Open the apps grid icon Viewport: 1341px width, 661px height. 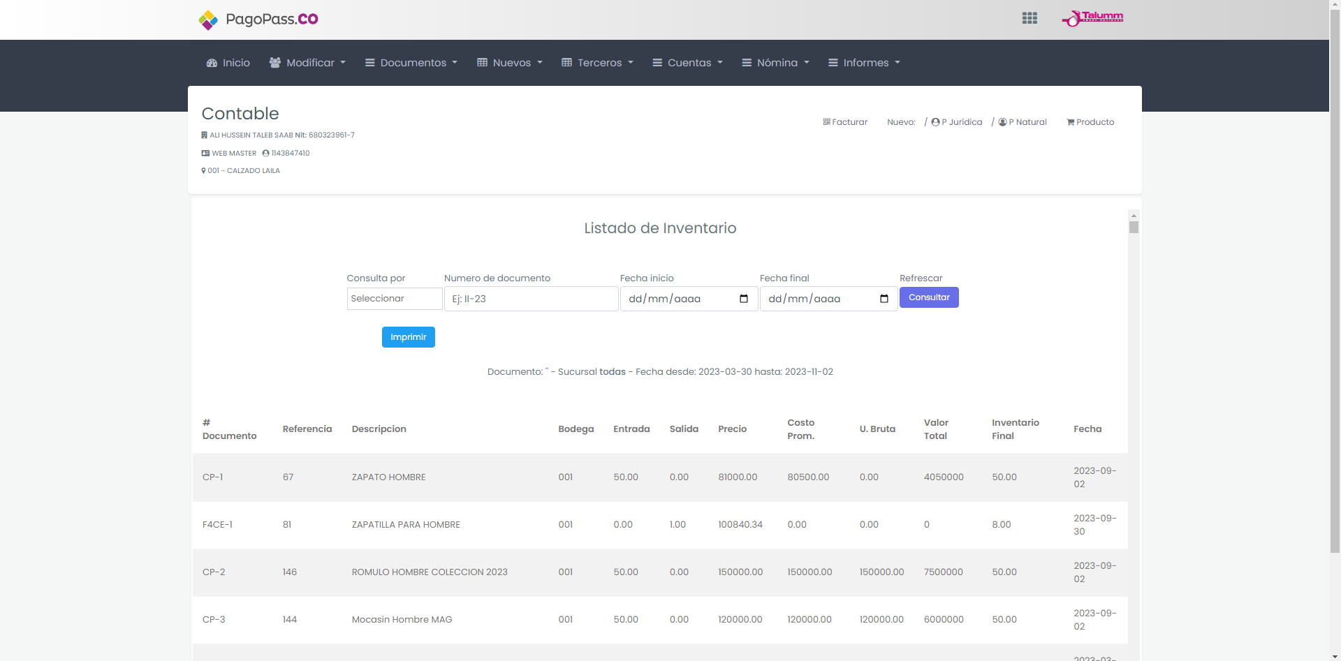[x=1029, y=19]
